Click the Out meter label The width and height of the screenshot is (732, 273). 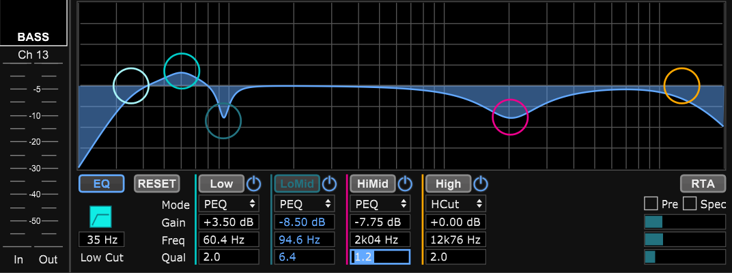tap(48, 259)
